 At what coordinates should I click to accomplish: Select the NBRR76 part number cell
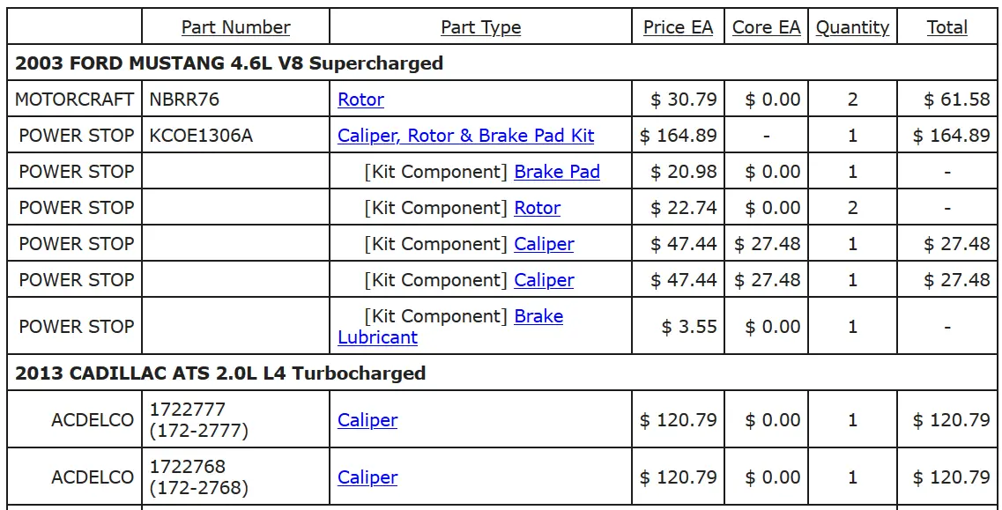[235, 100]
